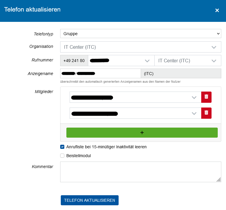Uncheck 'Anrufliste bei 15-minütiger Inaktivität leeren' checkbox
226x210 pixels.
62,147
